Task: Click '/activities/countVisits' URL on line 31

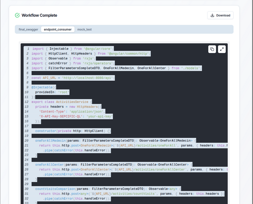Action: point(133,194)
